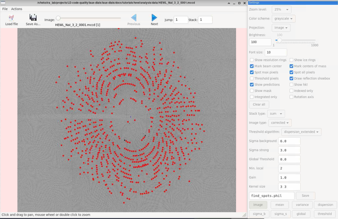Click the Brightness slider handle
The width and height of the screenshot is (338, 219).
[x=279, y=40]
